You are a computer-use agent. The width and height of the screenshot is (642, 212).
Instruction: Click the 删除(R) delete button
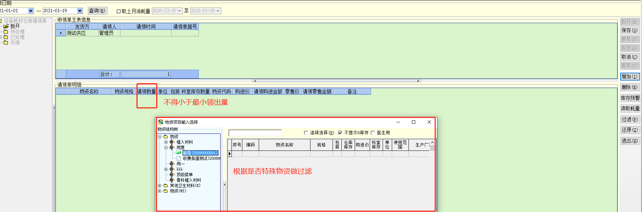coord(630,87)
